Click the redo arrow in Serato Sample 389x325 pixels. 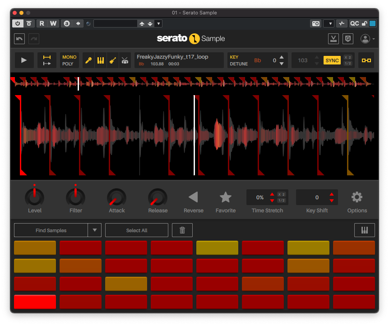(34, 39)
